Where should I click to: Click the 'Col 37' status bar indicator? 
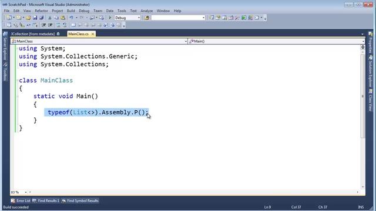point(296,207)
